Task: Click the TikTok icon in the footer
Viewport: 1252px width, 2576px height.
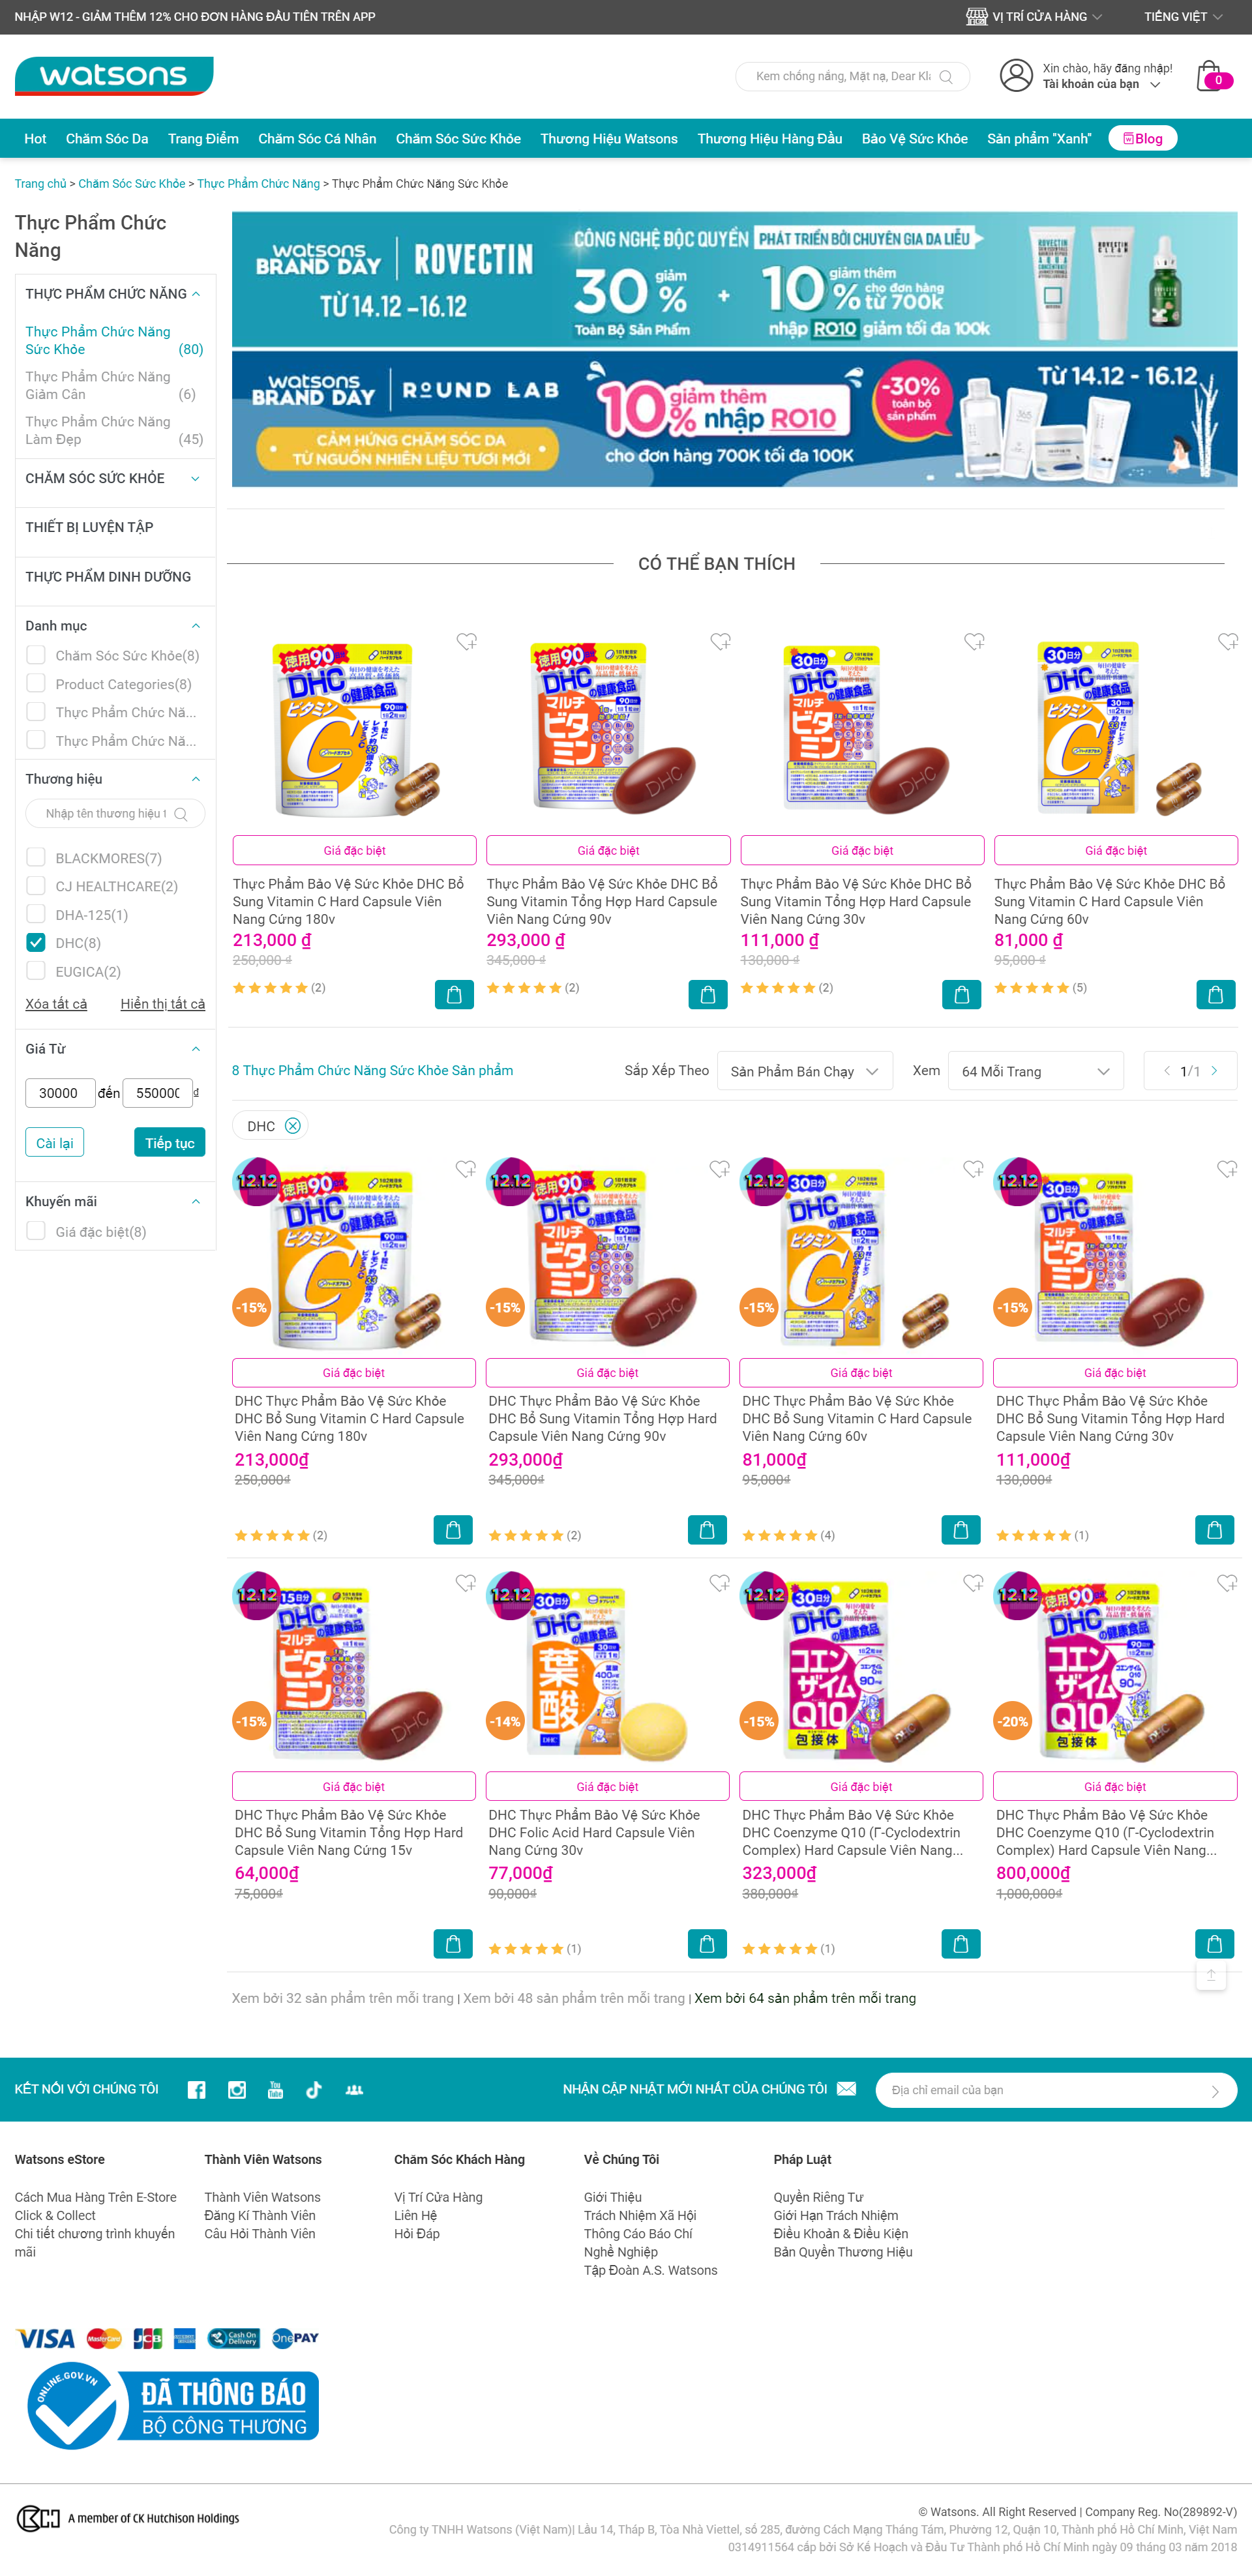Action: click(314, 2089)
